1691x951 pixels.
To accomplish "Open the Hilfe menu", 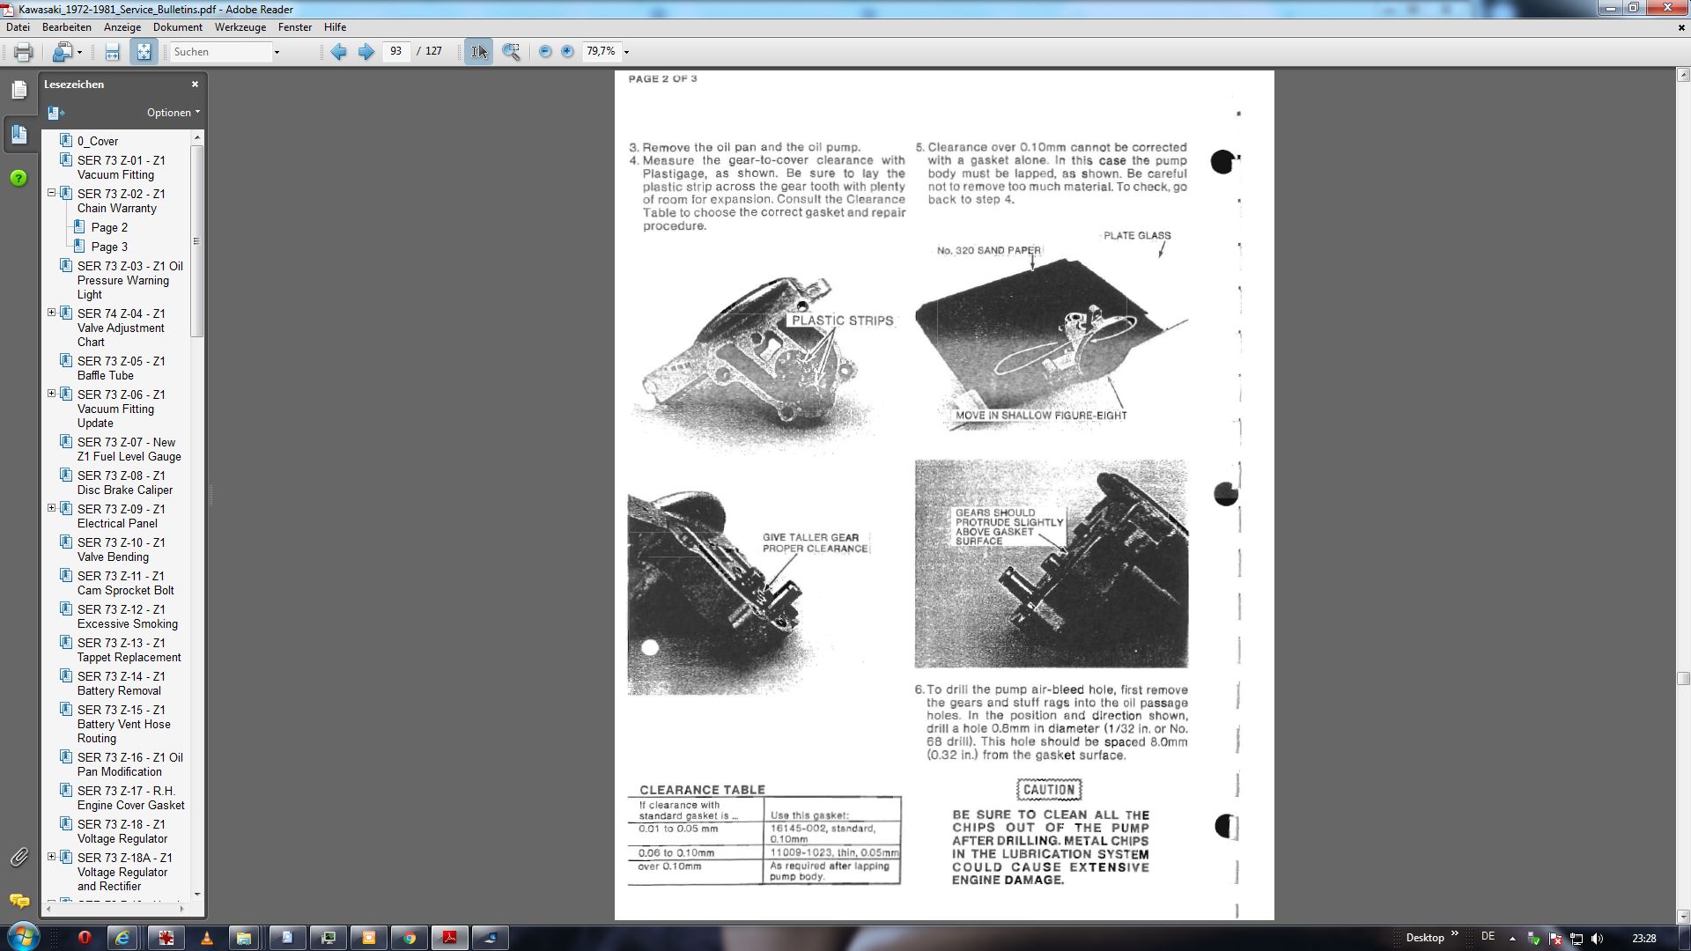I will 335,27.
